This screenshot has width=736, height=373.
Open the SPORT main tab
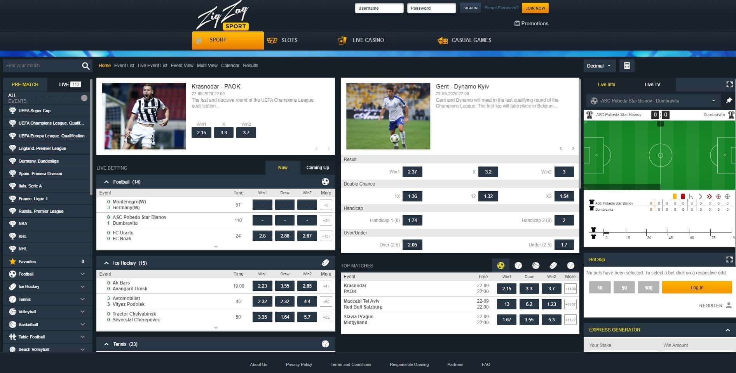(228, 40)
